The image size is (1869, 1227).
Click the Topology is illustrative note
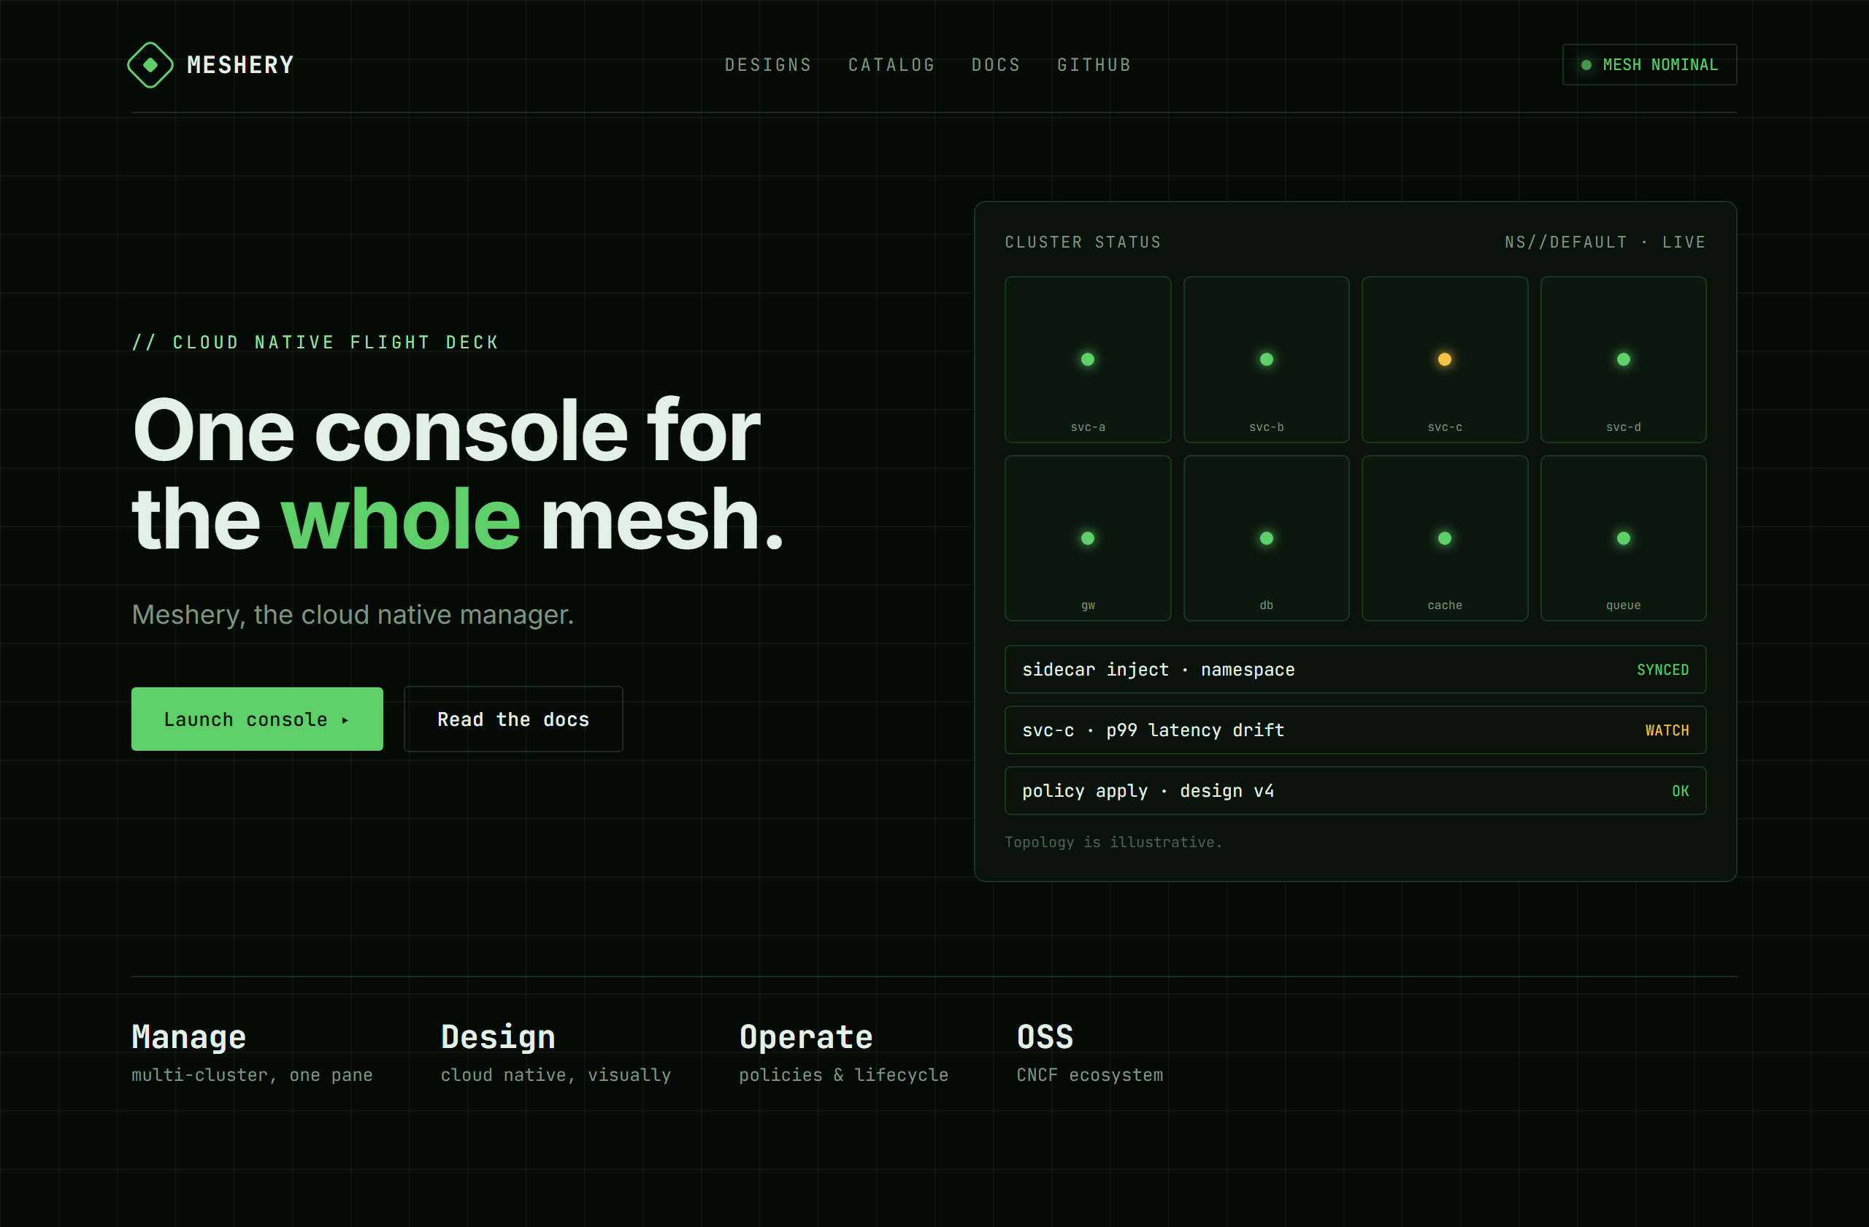point(1113,842)
